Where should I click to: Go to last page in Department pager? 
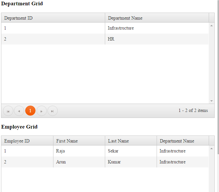52,111
